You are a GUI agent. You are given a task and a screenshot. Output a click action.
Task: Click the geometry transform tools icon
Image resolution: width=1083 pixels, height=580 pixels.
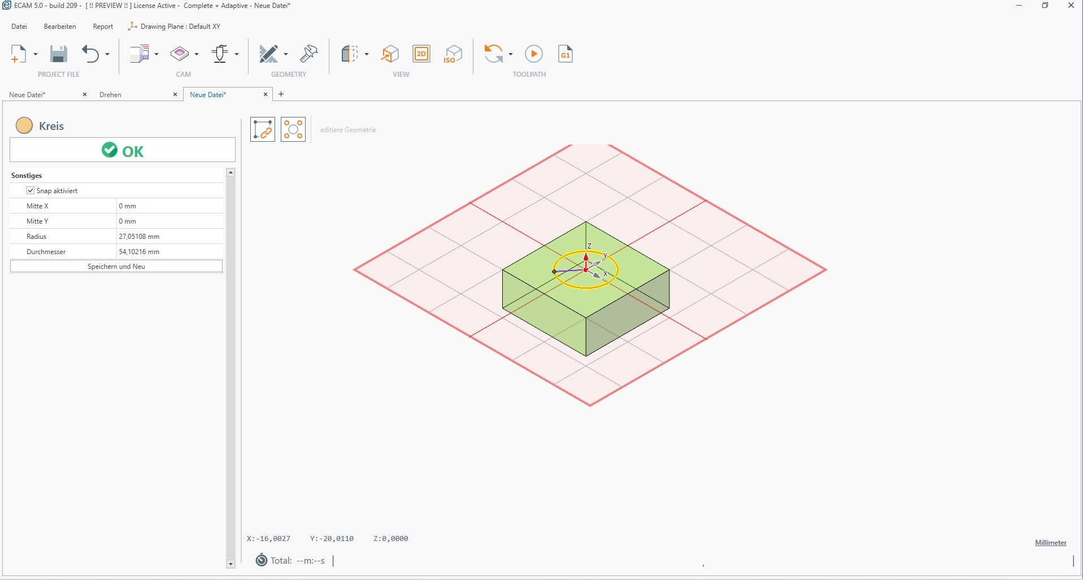click(x=308, y=54)
